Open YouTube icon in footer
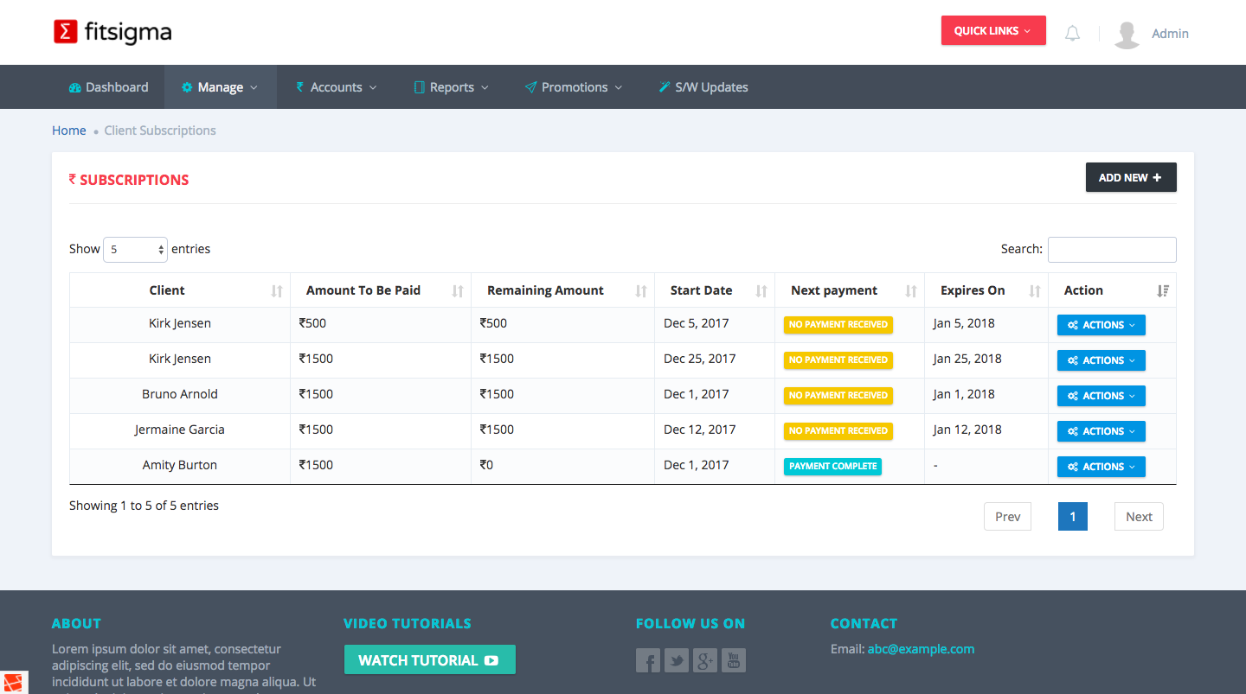 click(734, 660)
